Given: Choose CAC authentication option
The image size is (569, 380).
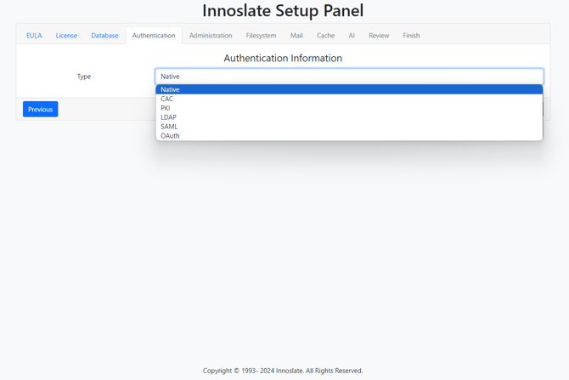Looking at the screenshot, I should click(349, 99).
